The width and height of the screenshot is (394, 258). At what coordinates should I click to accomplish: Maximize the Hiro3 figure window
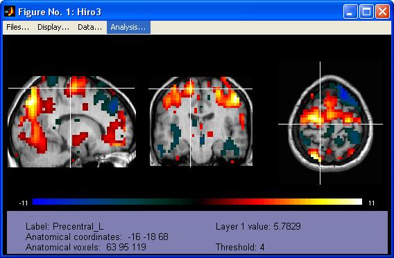click(366, 12)
